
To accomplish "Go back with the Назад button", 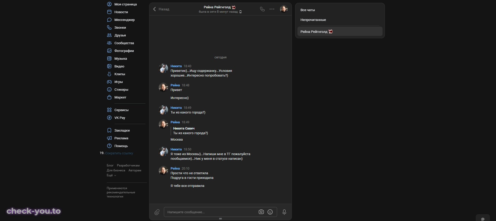I will (x=161, y=9).
